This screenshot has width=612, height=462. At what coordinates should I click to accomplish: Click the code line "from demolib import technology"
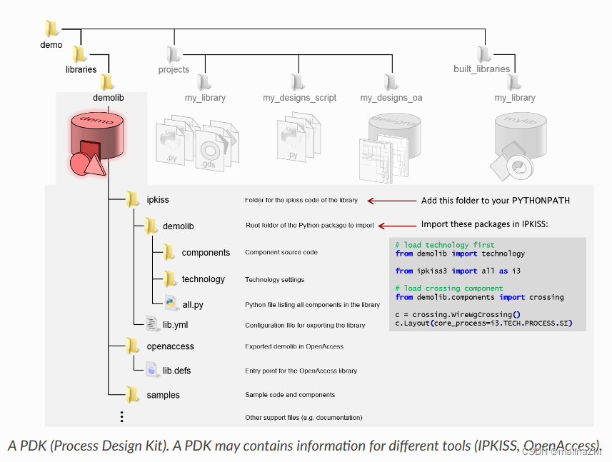click(460, 253)
